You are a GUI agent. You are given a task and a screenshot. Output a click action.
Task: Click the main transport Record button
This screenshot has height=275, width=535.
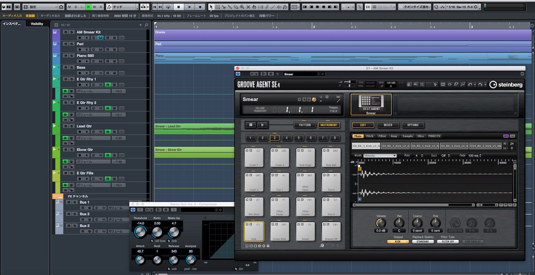[200, 7]
